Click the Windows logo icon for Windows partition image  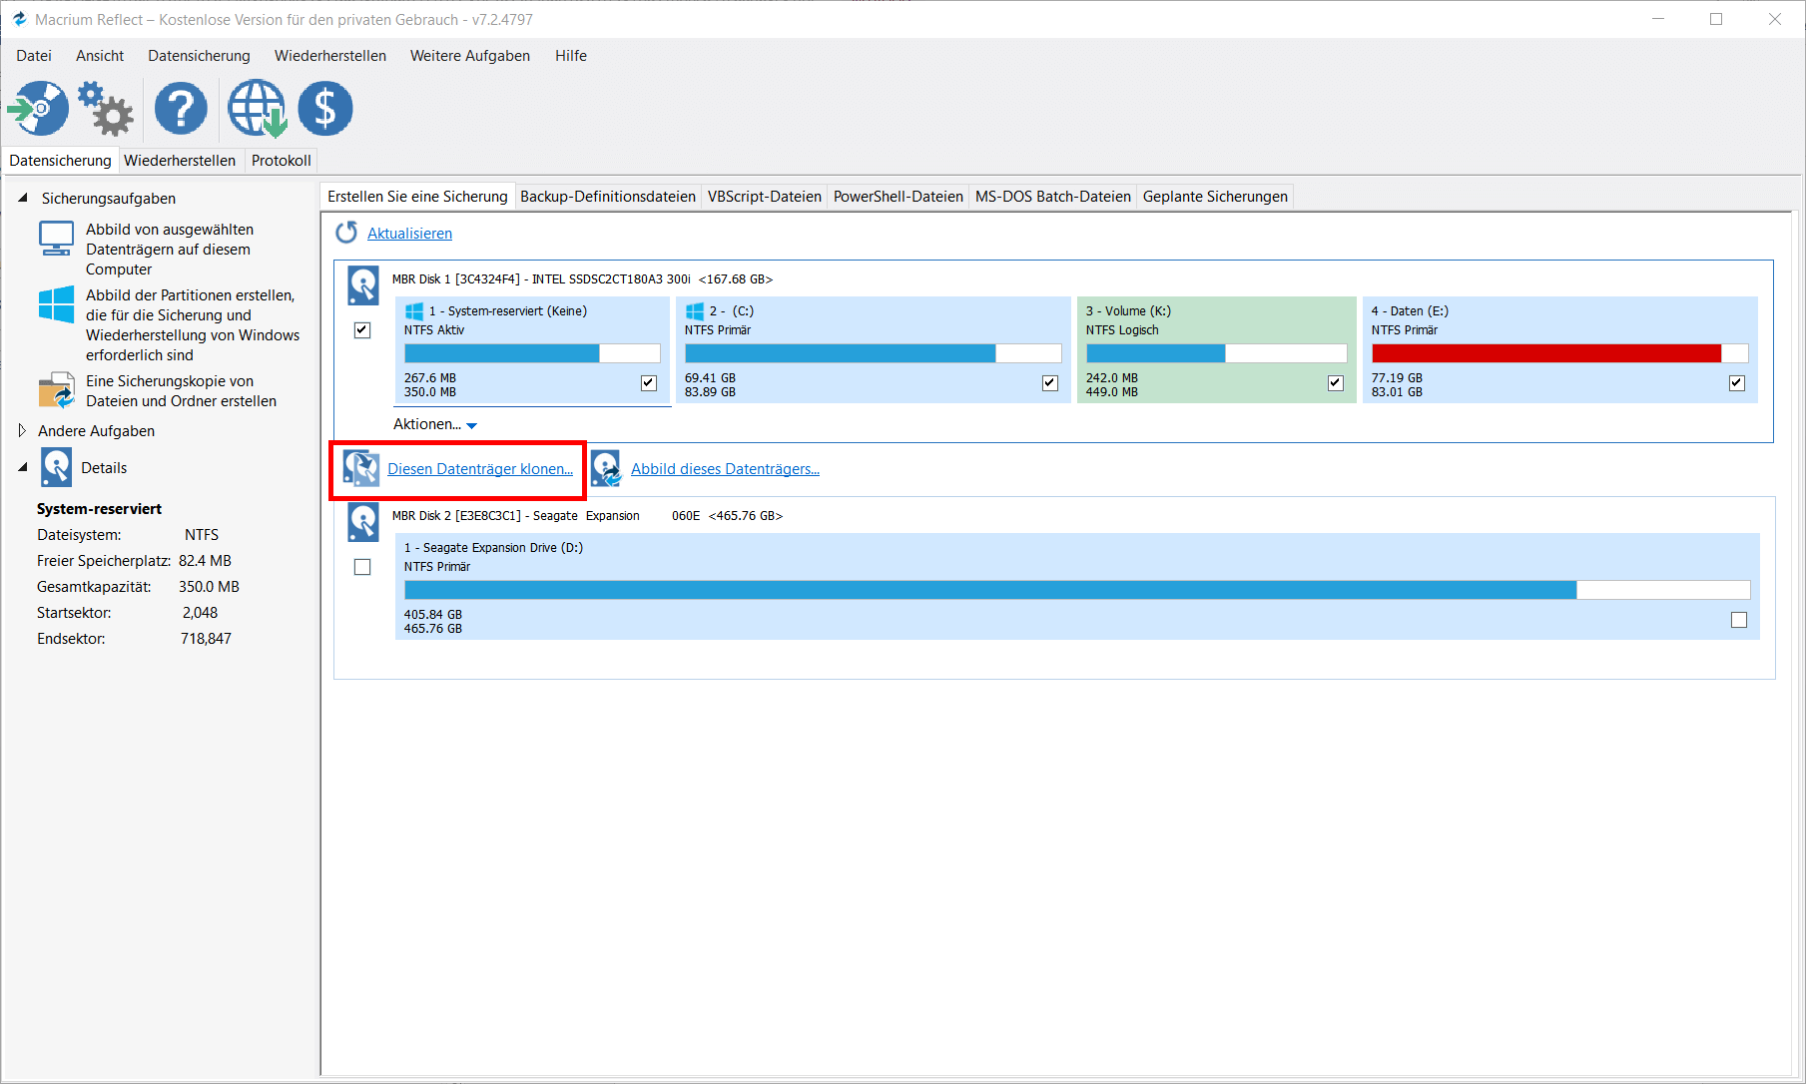click(56, 304)
